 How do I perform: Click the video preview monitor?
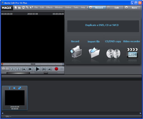pos(33,39)
